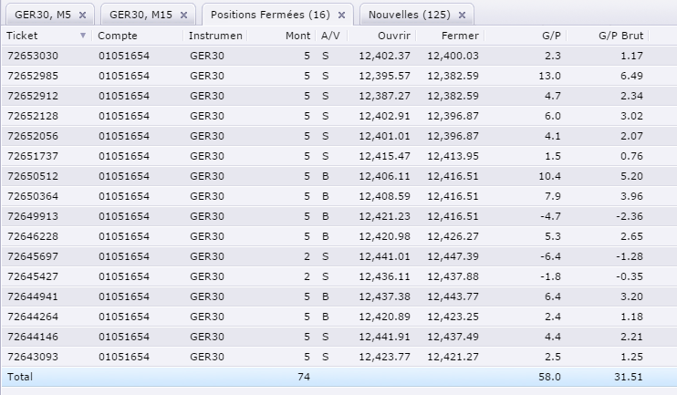Open the Ticket column sort dropdown arrow
Screen dimensions: 677x395
84,36
